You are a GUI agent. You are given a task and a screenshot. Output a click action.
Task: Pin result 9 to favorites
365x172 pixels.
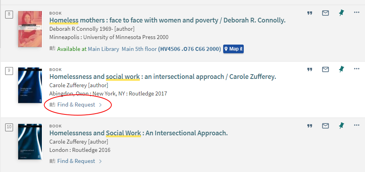point(341,69)
